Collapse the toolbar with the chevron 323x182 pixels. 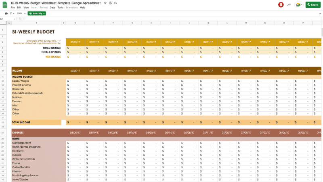coord(320,14)
